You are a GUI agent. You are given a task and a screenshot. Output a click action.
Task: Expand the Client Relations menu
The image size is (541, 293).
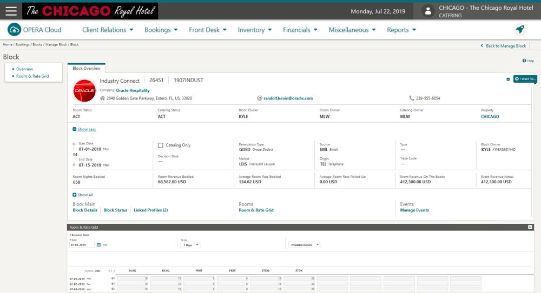108,30
